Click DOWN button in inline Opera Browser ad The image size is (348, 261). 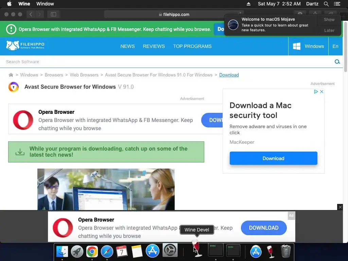click(x=212, y=120)
